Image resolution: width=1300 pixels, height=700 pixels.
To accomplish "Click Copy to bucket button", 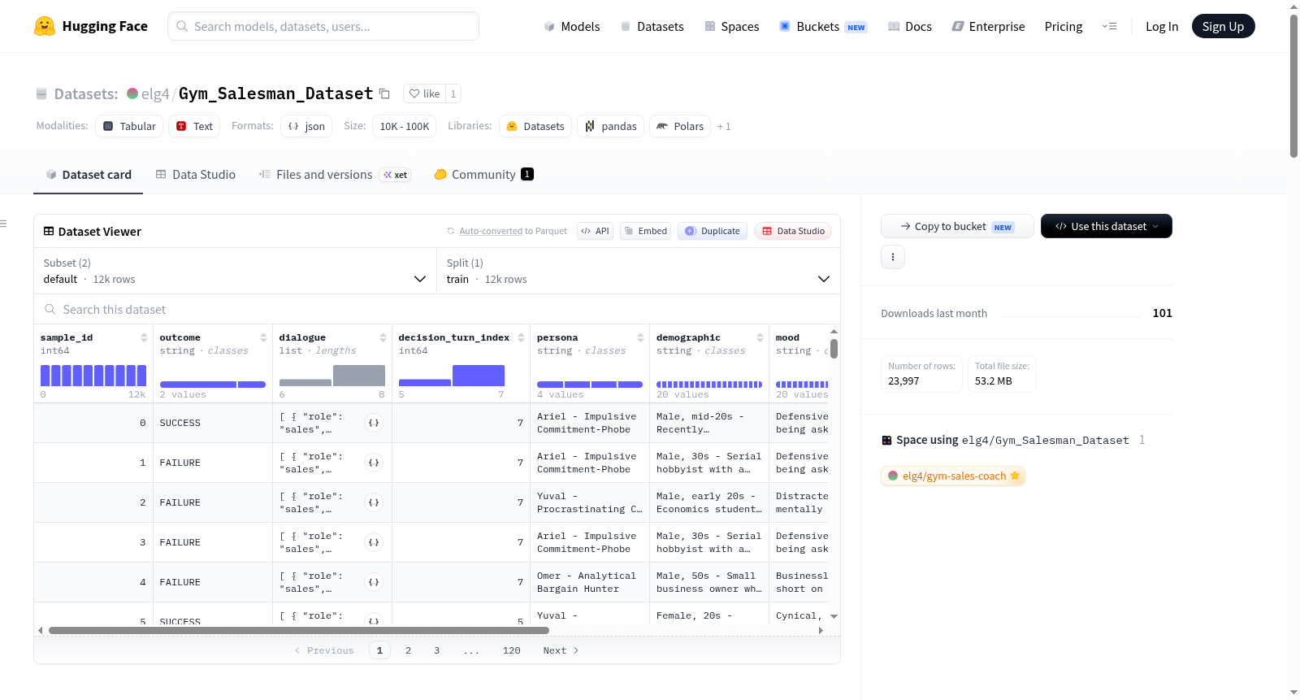I will point(957,226).
